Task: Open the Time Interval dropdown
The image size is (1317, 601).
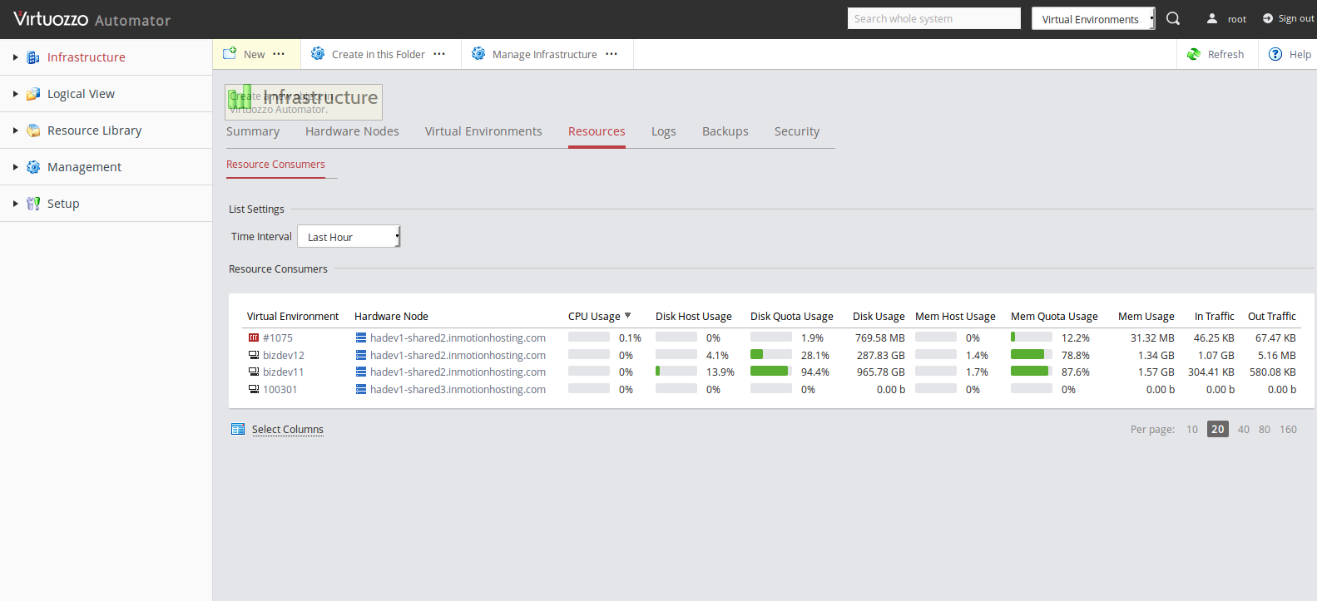Action: (x=349, y=237)
